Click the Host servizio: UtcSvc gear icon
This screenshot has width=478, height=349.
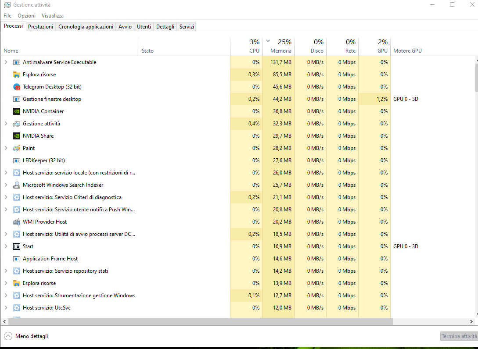pyautogui.click(x=17, y=308)
